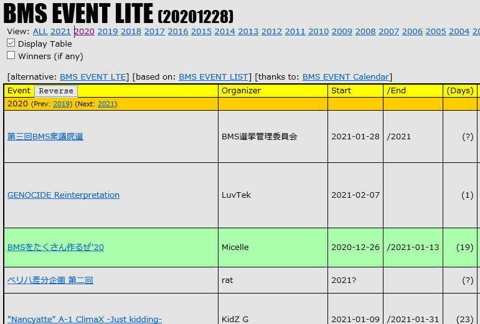Open the 第三回BMS衆議院選 event
The height and width of the screenshot is (324, 480).
(45, 137)
